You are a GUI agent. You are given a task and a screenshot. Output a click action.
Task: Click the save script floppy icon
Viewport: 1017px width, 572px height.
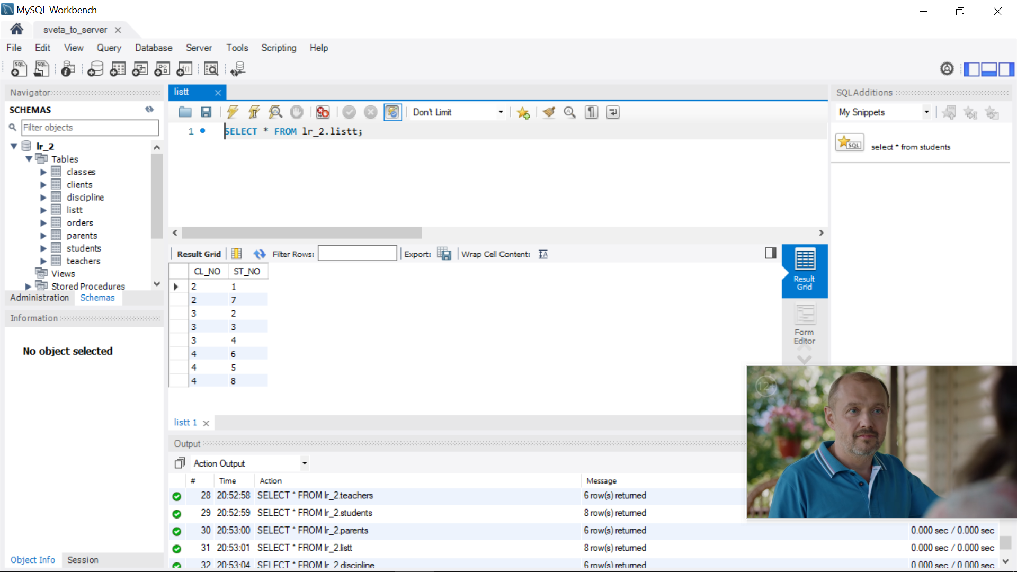(x=206, y=112)
